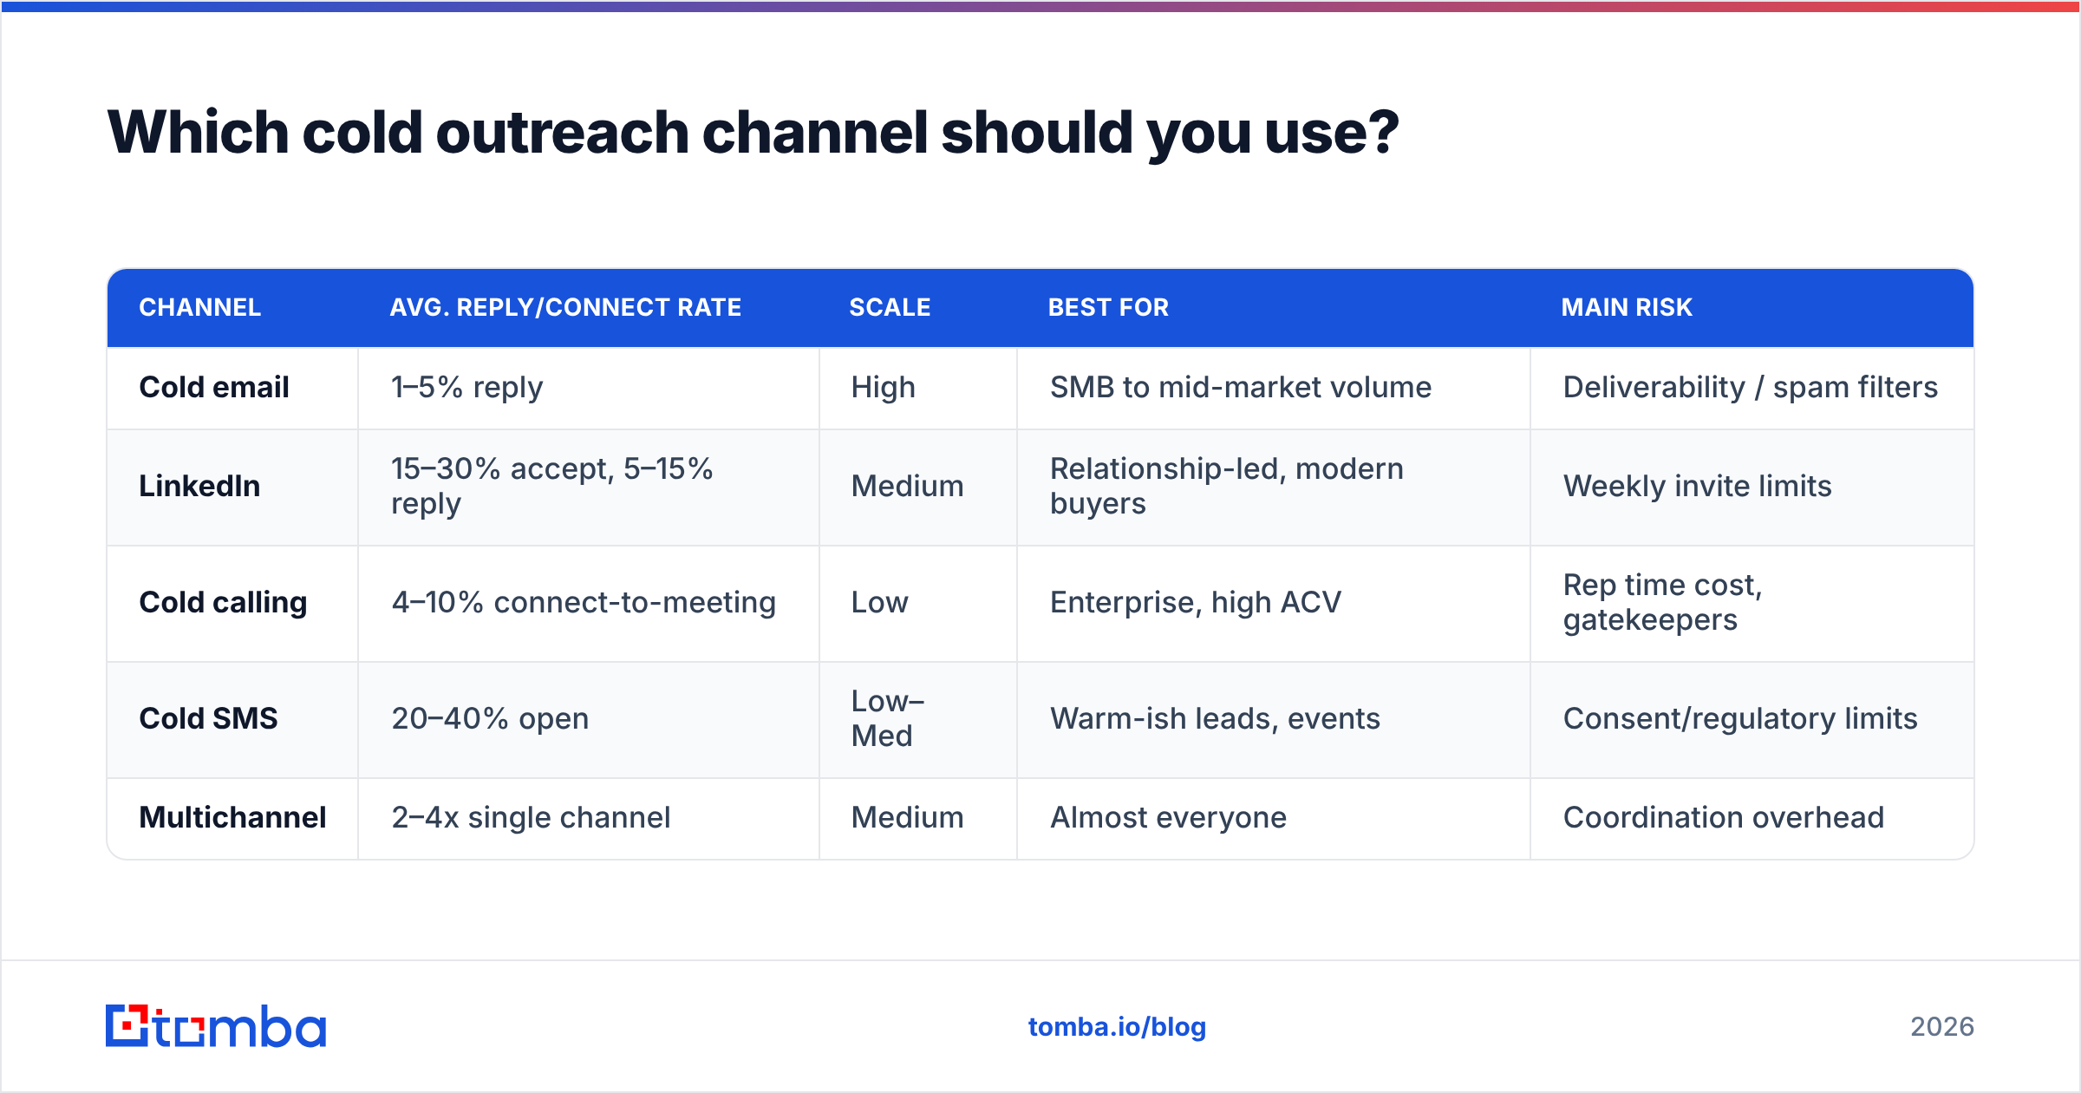
Task: Click the 'Cold email' row label
Action: coord(214,387)
